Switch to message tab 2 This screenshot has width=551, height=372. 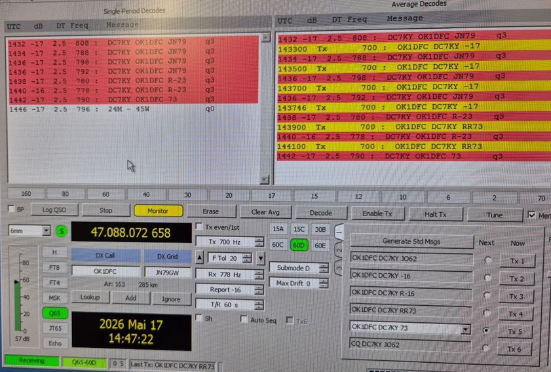coord(339,250)
